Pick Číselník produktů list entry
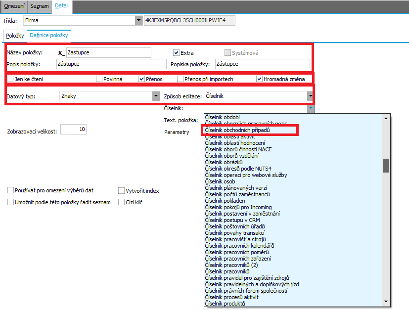Screen dimensions: 409x310 pyautogui.click(x=225, y=304)
